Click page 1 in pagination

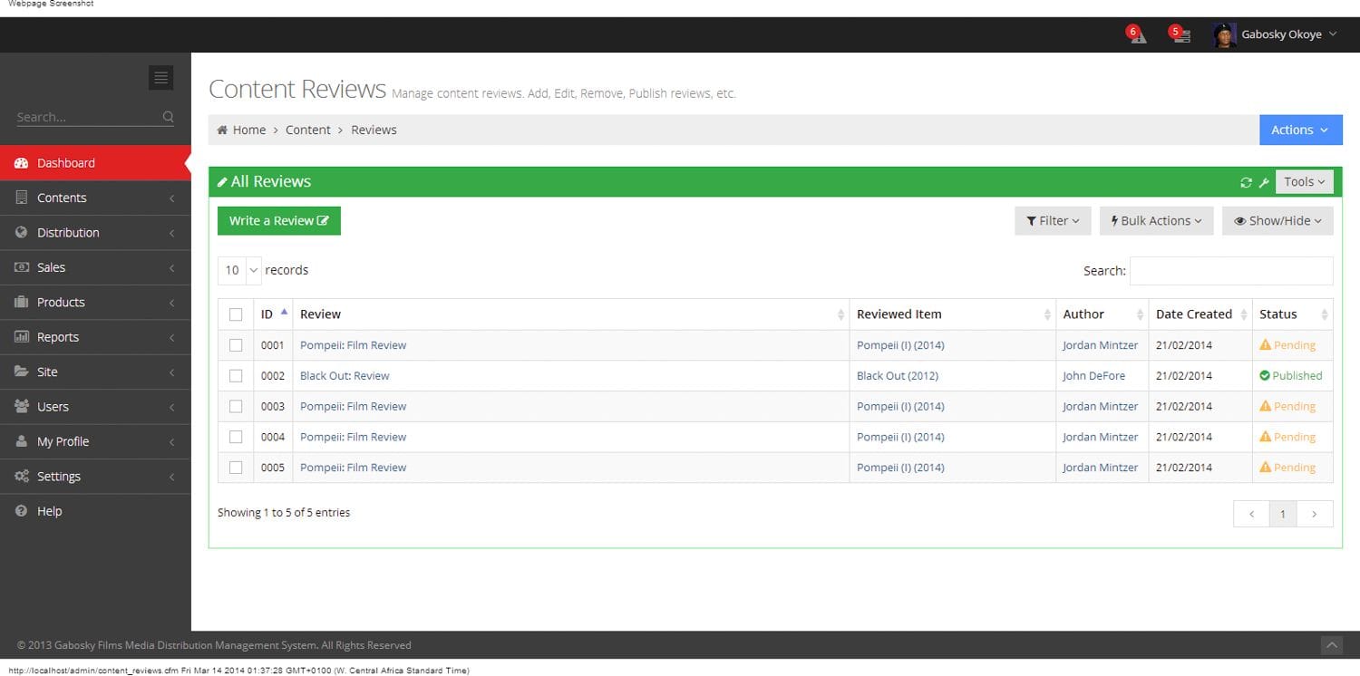tap(1282, 514)
